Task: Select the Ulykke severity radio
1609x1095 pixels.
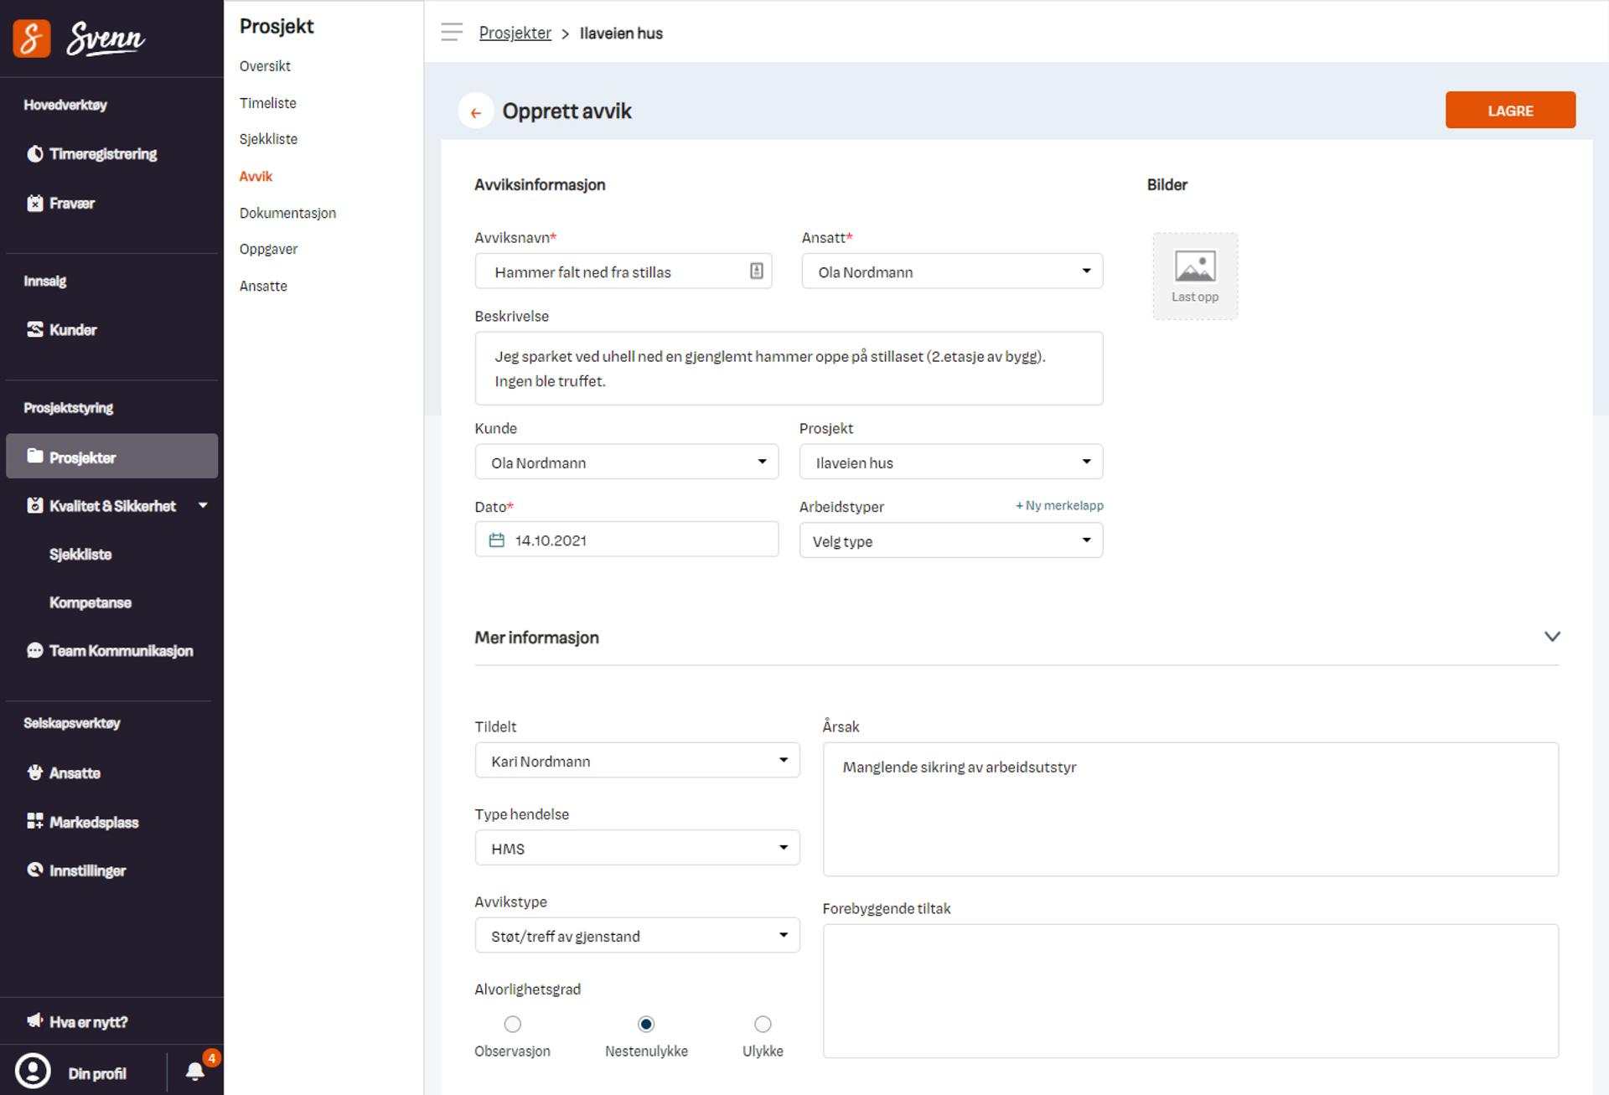Action: point(763,1024)
